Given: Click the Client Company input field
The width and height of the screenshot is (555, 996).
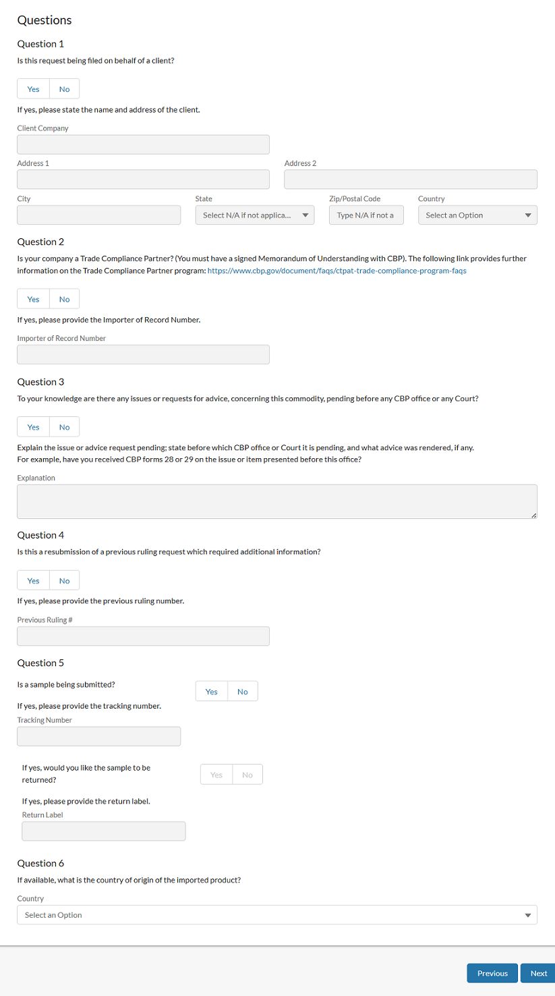Looking at the screenshot, I should click(143, 144).
